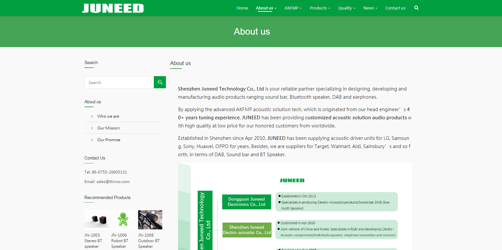Click the sidebar Contact Us heading

(x=95, y=158)
